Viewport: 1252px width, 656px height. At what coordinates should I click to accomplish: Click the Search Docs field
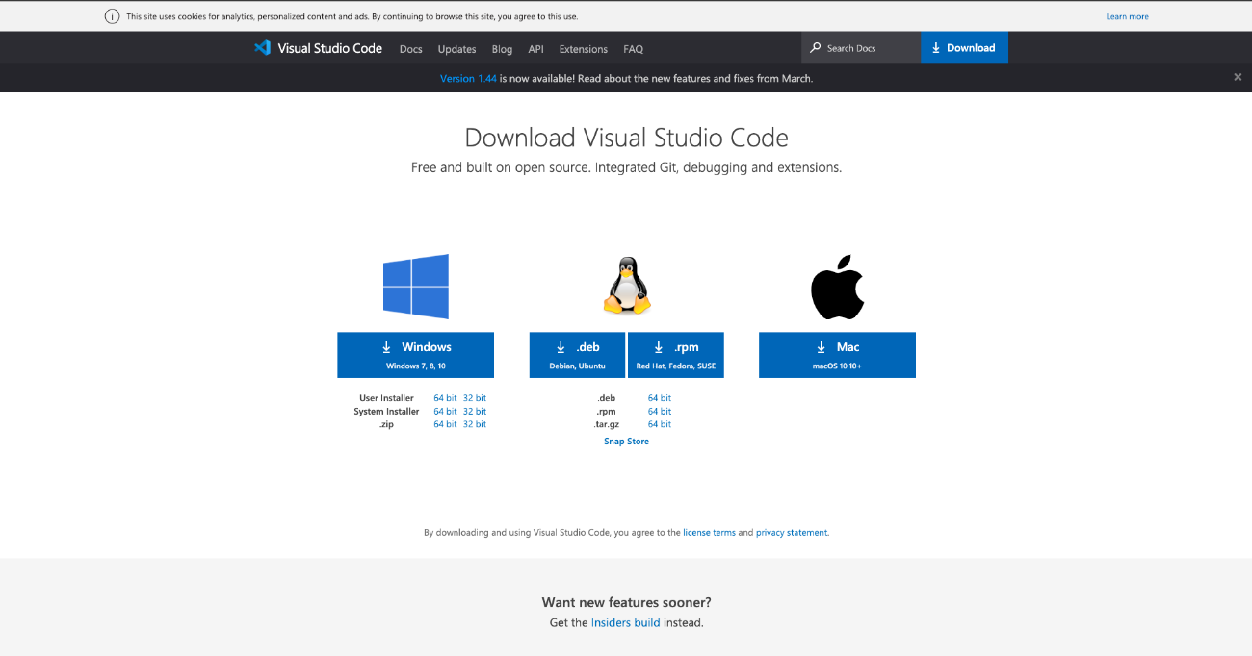point(861,48)
